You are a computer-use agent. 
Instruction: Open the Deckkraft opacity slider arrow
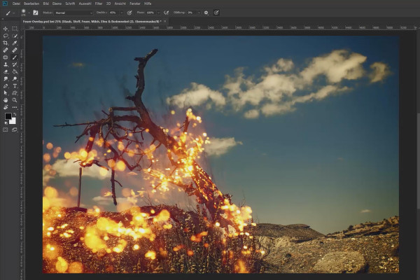pyautogui.click(x=122, y=13)
